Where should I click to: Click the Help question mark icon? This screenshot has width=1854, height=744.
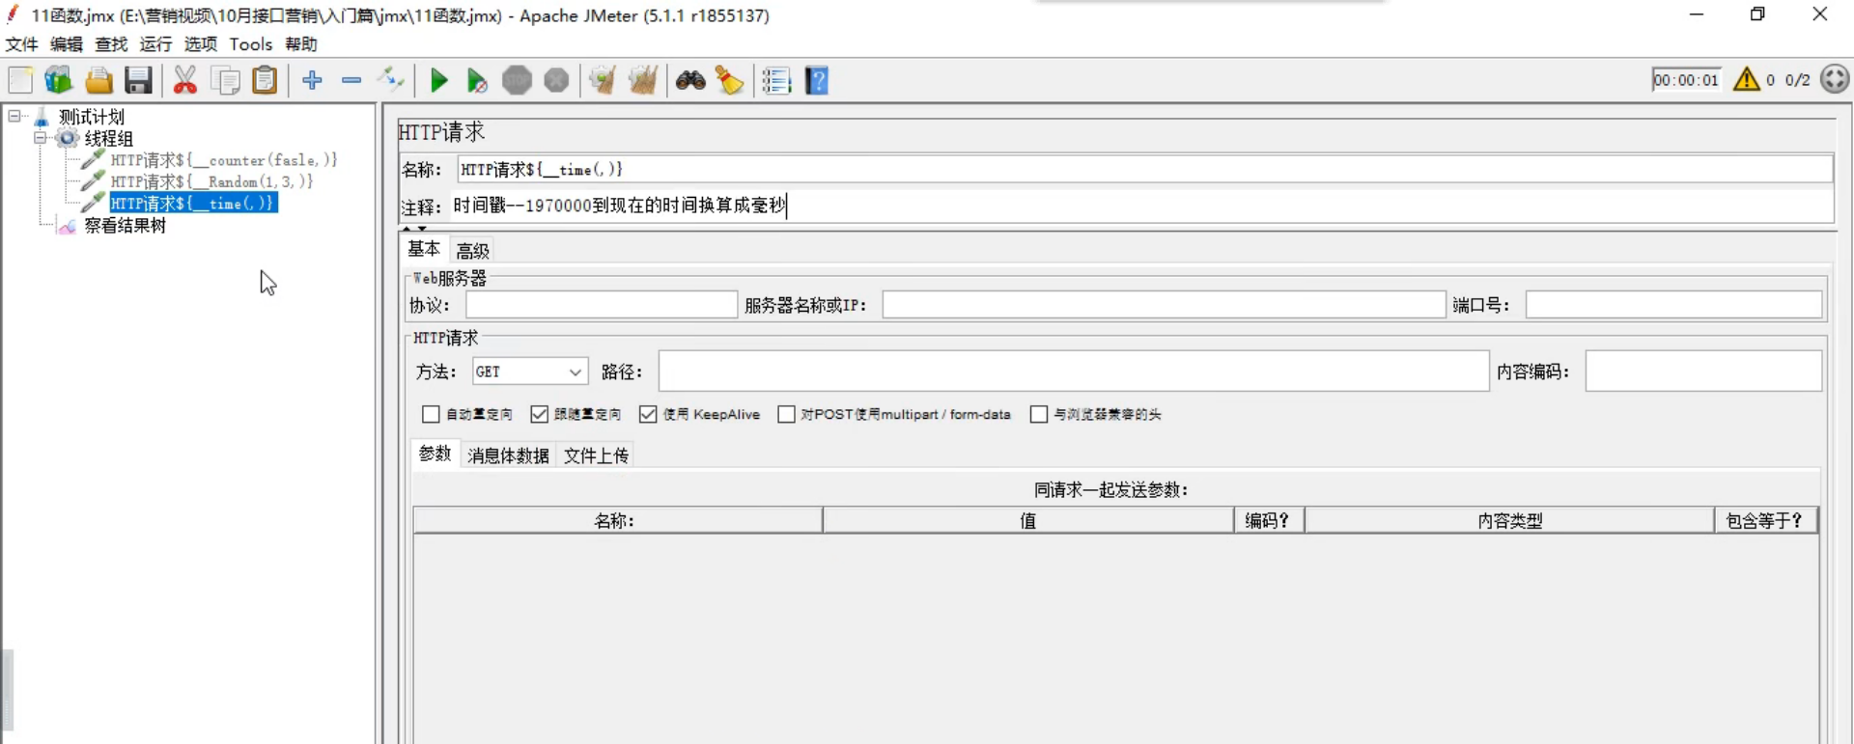click(817, 80)
